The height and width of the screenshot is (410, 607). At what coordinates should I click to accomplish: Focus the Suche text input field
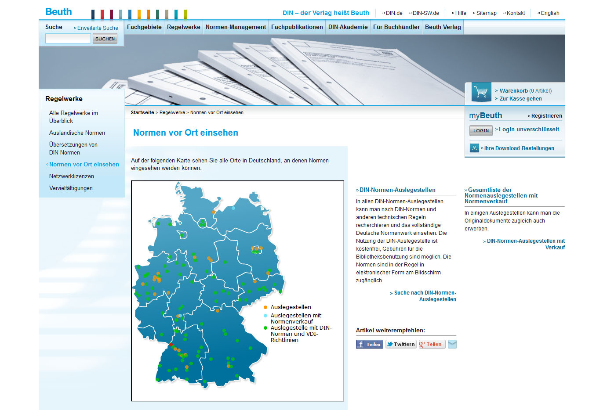point(68,39)
